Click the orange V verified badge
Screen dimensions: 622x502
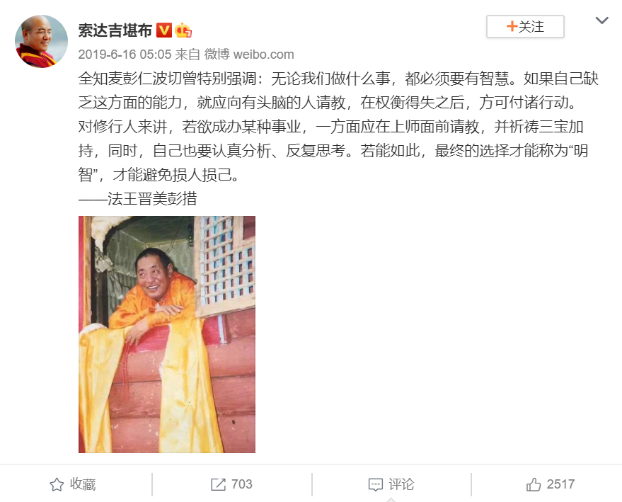[x=164, y=30]
